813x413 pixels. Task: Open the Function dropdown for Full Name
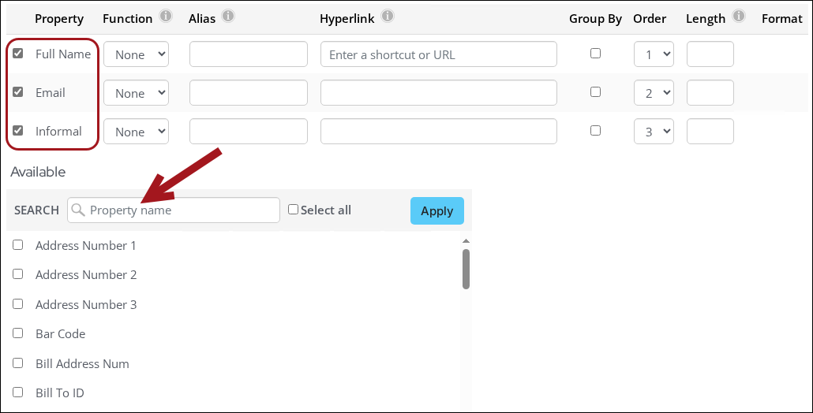click(x=137, y=54)
